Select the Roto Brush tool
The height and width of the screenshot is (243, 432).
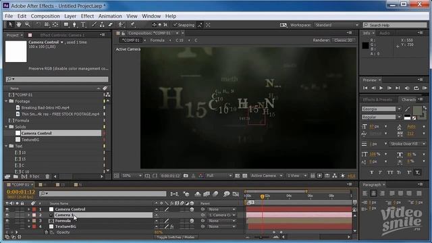pos(122,24)
